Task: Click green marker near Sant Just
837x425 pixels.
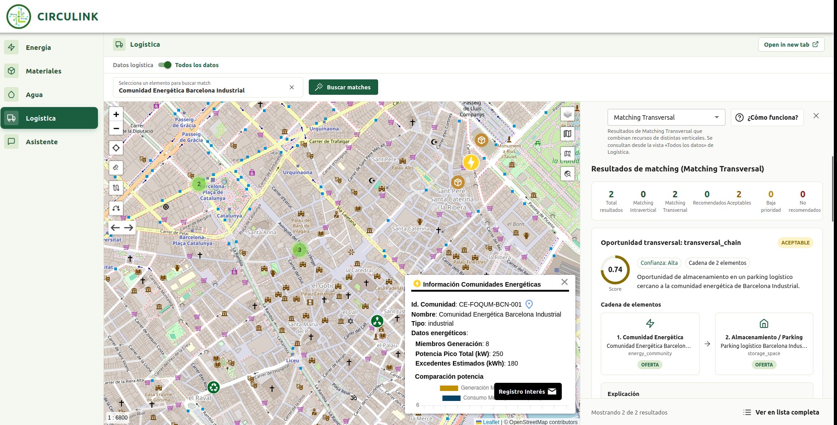Action: click(377, 321)
